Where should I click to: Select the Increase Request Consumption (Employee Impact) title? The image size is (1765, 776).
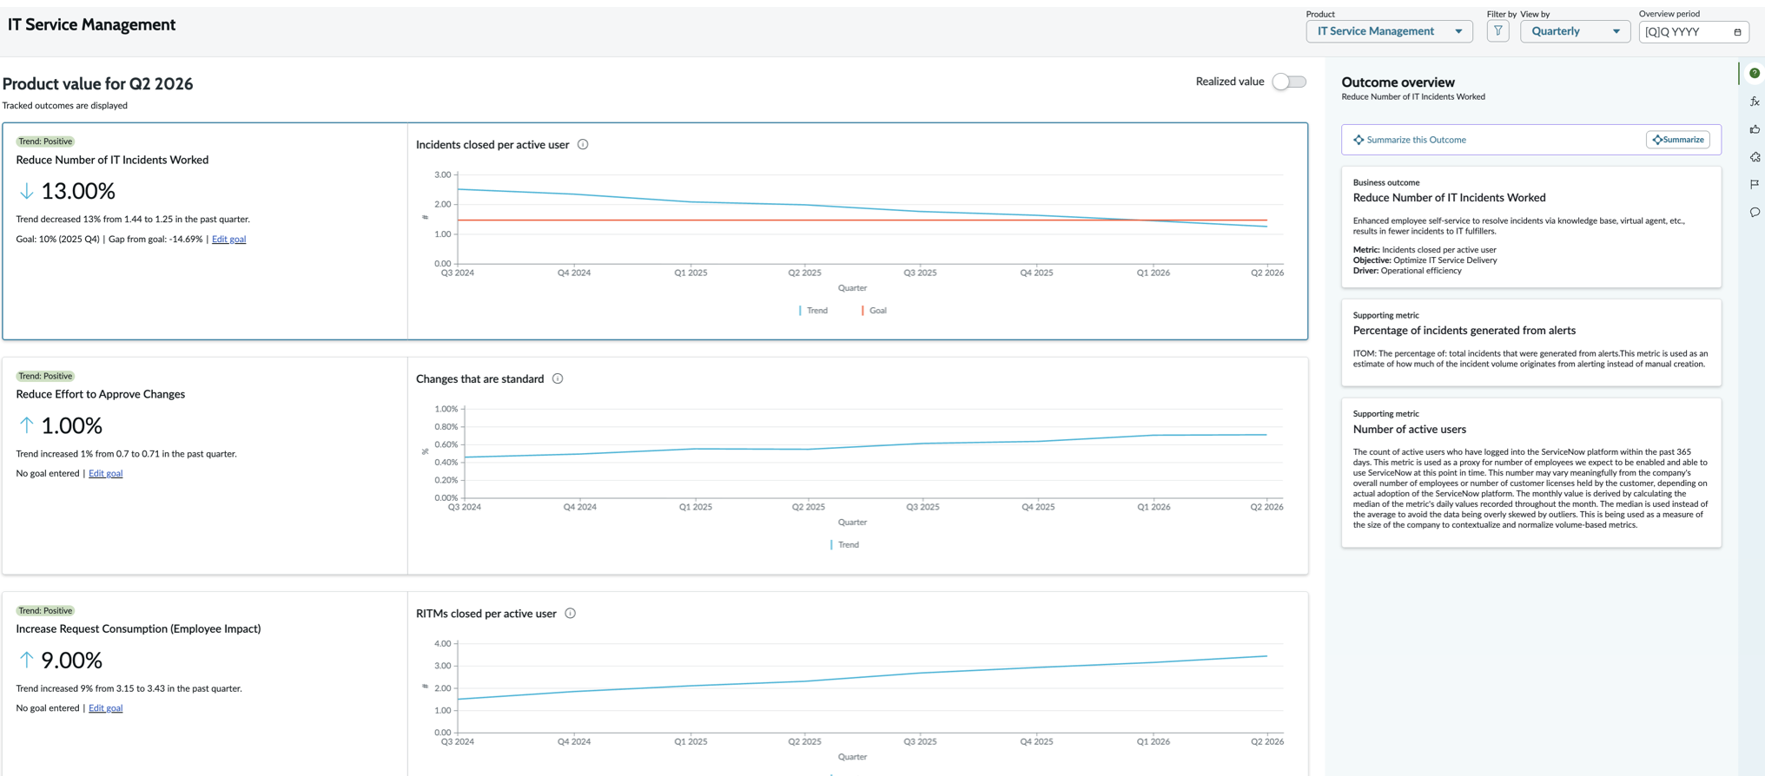coord(138,628)
